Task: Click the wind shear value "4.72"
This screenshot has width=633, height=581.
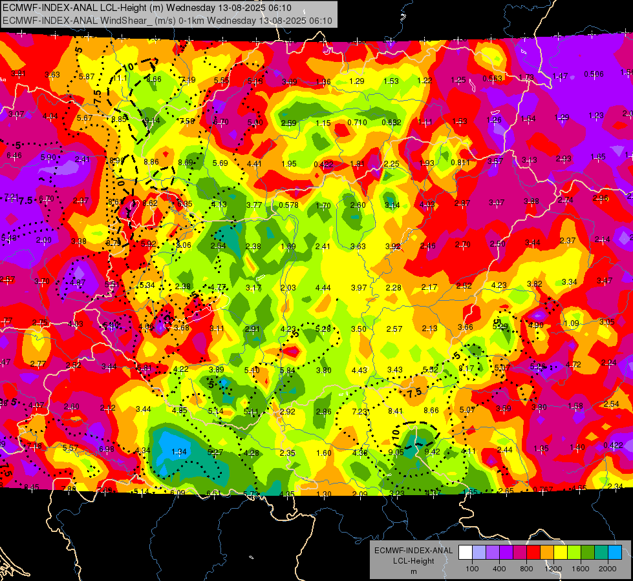Action: 574,365
